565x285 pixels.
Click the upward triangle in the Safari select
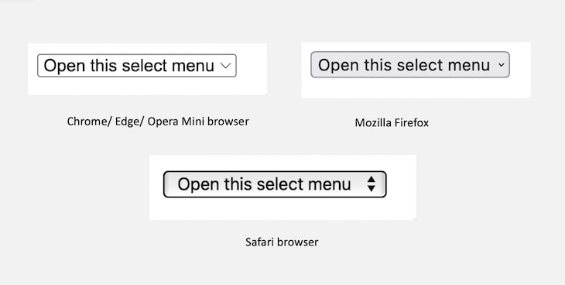pyautogui.click(x=372, y=180)
